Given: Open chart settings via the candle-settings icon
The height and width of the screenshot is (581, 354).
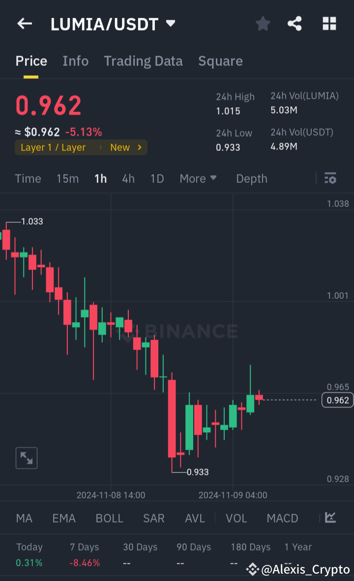Looking at the screenshot, I should (x=330, y=178).
